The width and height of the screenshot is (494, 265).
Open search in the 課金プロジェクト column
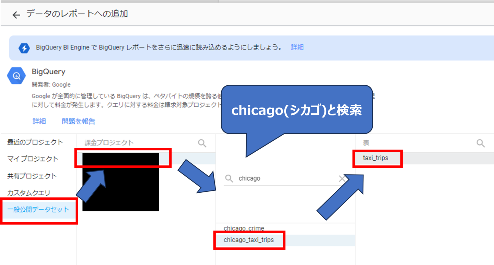202,143
